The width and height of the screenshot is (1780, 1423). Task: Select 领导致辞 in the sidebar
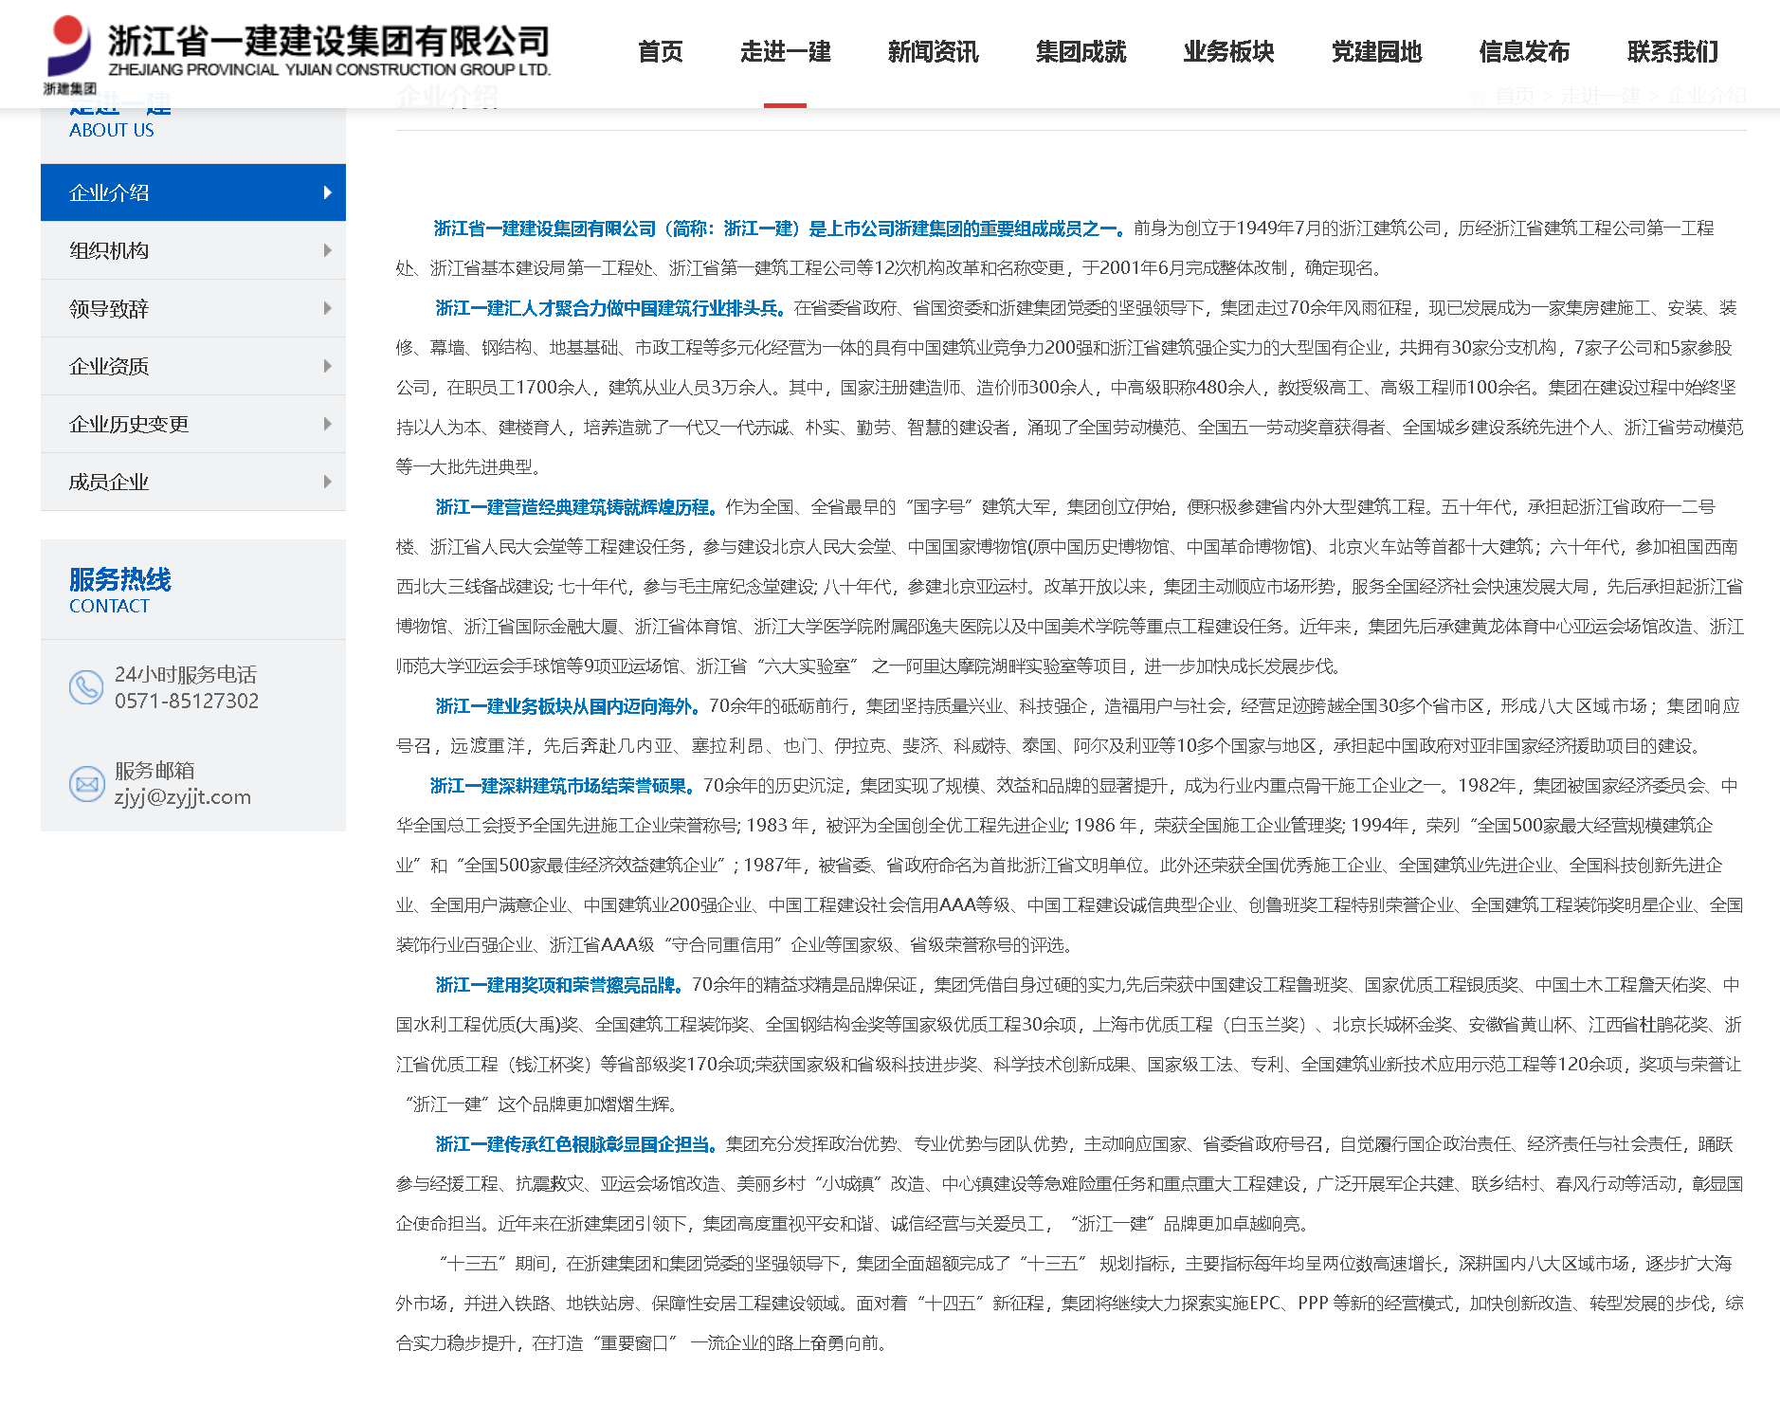coord(193,308)
